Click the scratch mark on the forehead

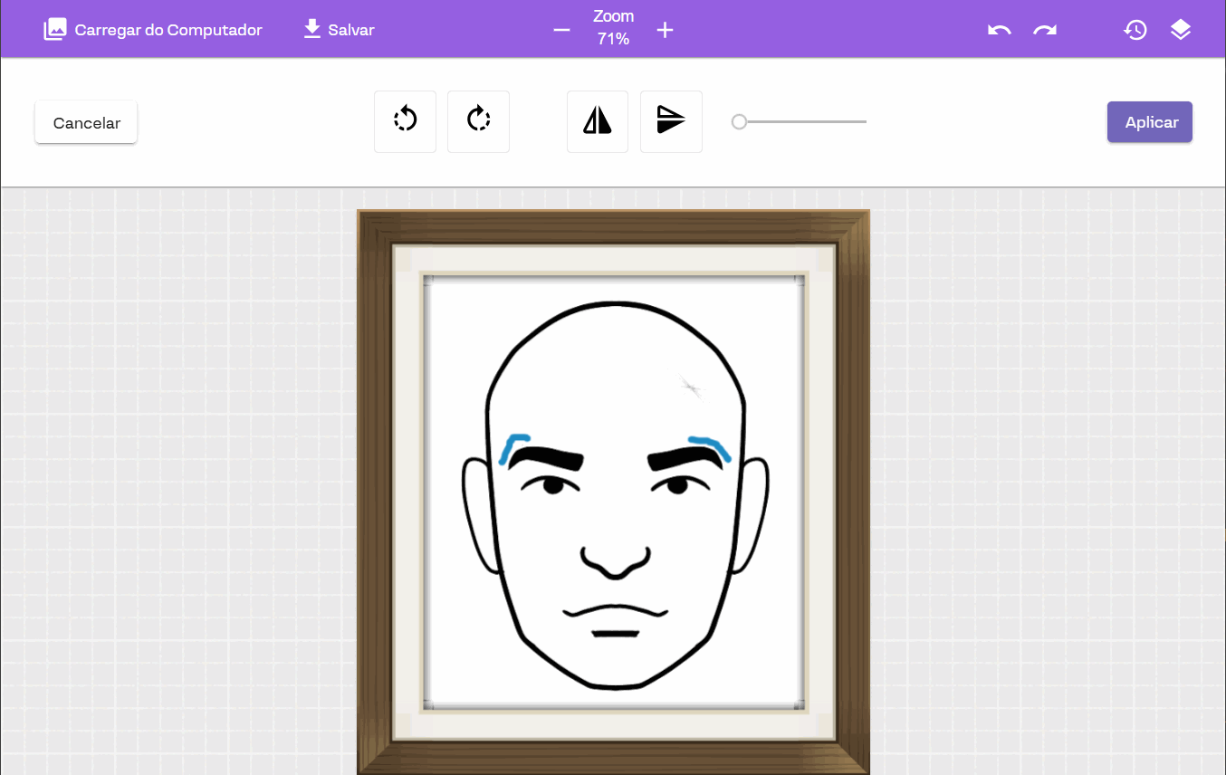691,387
